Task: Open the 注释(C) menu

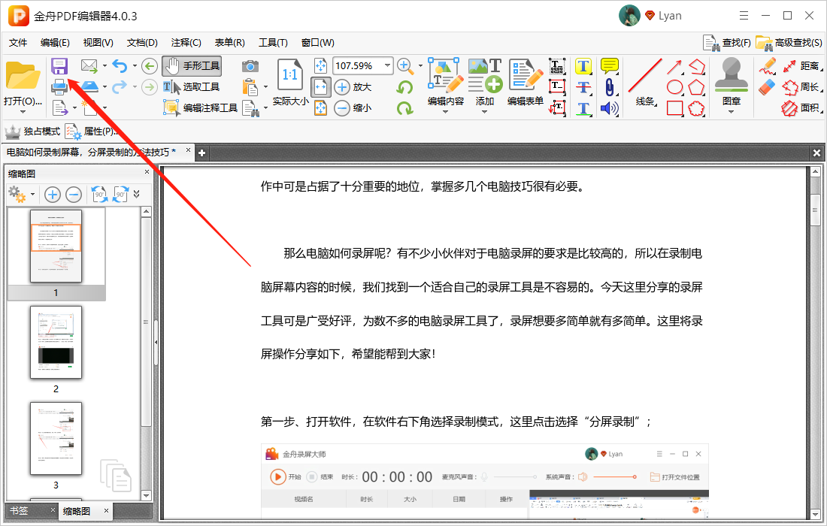Action: click(x=186, y=43)
